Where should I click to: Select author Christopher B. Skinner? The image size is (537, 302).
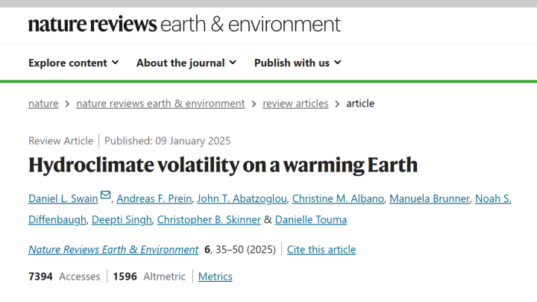[209, 219]
